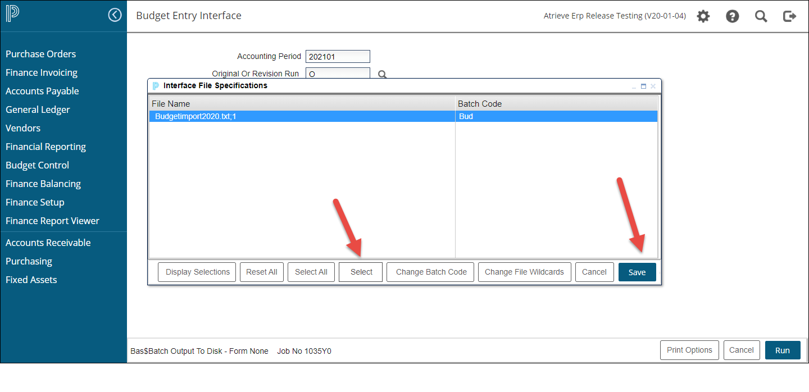Click the search magnifier in the header
Screen dimensions: 809x392
pyautogui.click(x=761, y=16)
